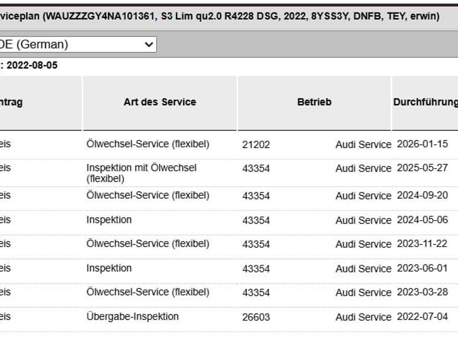458x343 pixels.
Task: Click the date 2022-07-04
Action: click(x=422, y=317)
